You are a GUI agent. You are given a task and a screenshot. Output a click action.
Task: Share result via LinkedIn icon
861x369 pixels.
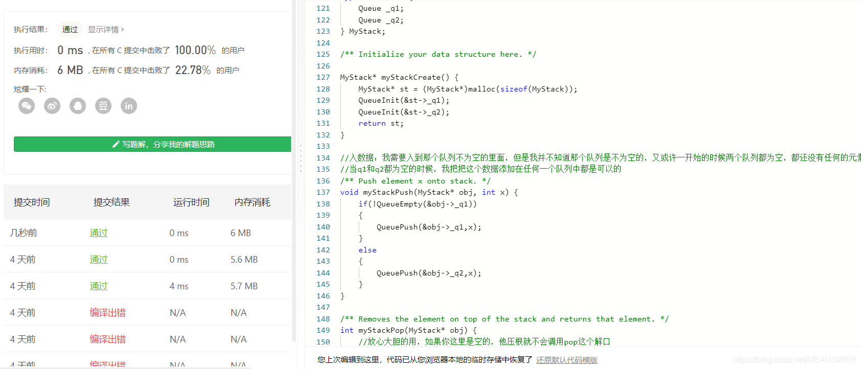[x=129, y=106]
